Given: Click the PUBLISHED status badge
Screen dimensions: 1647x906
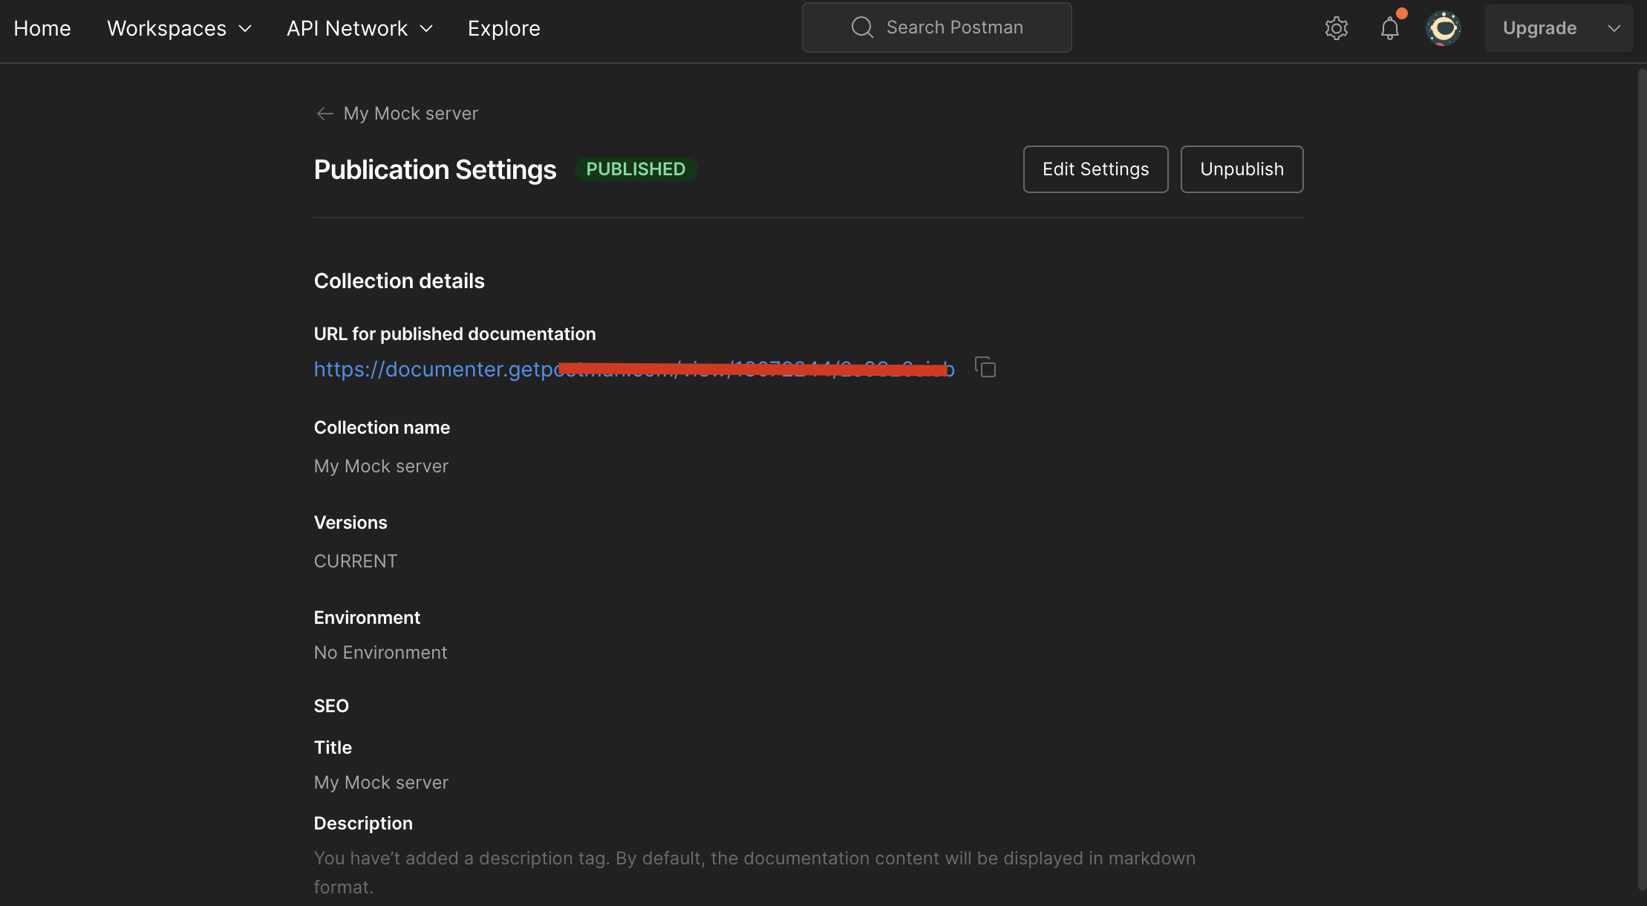Looking at the screenshot, I should pos(636,169).
